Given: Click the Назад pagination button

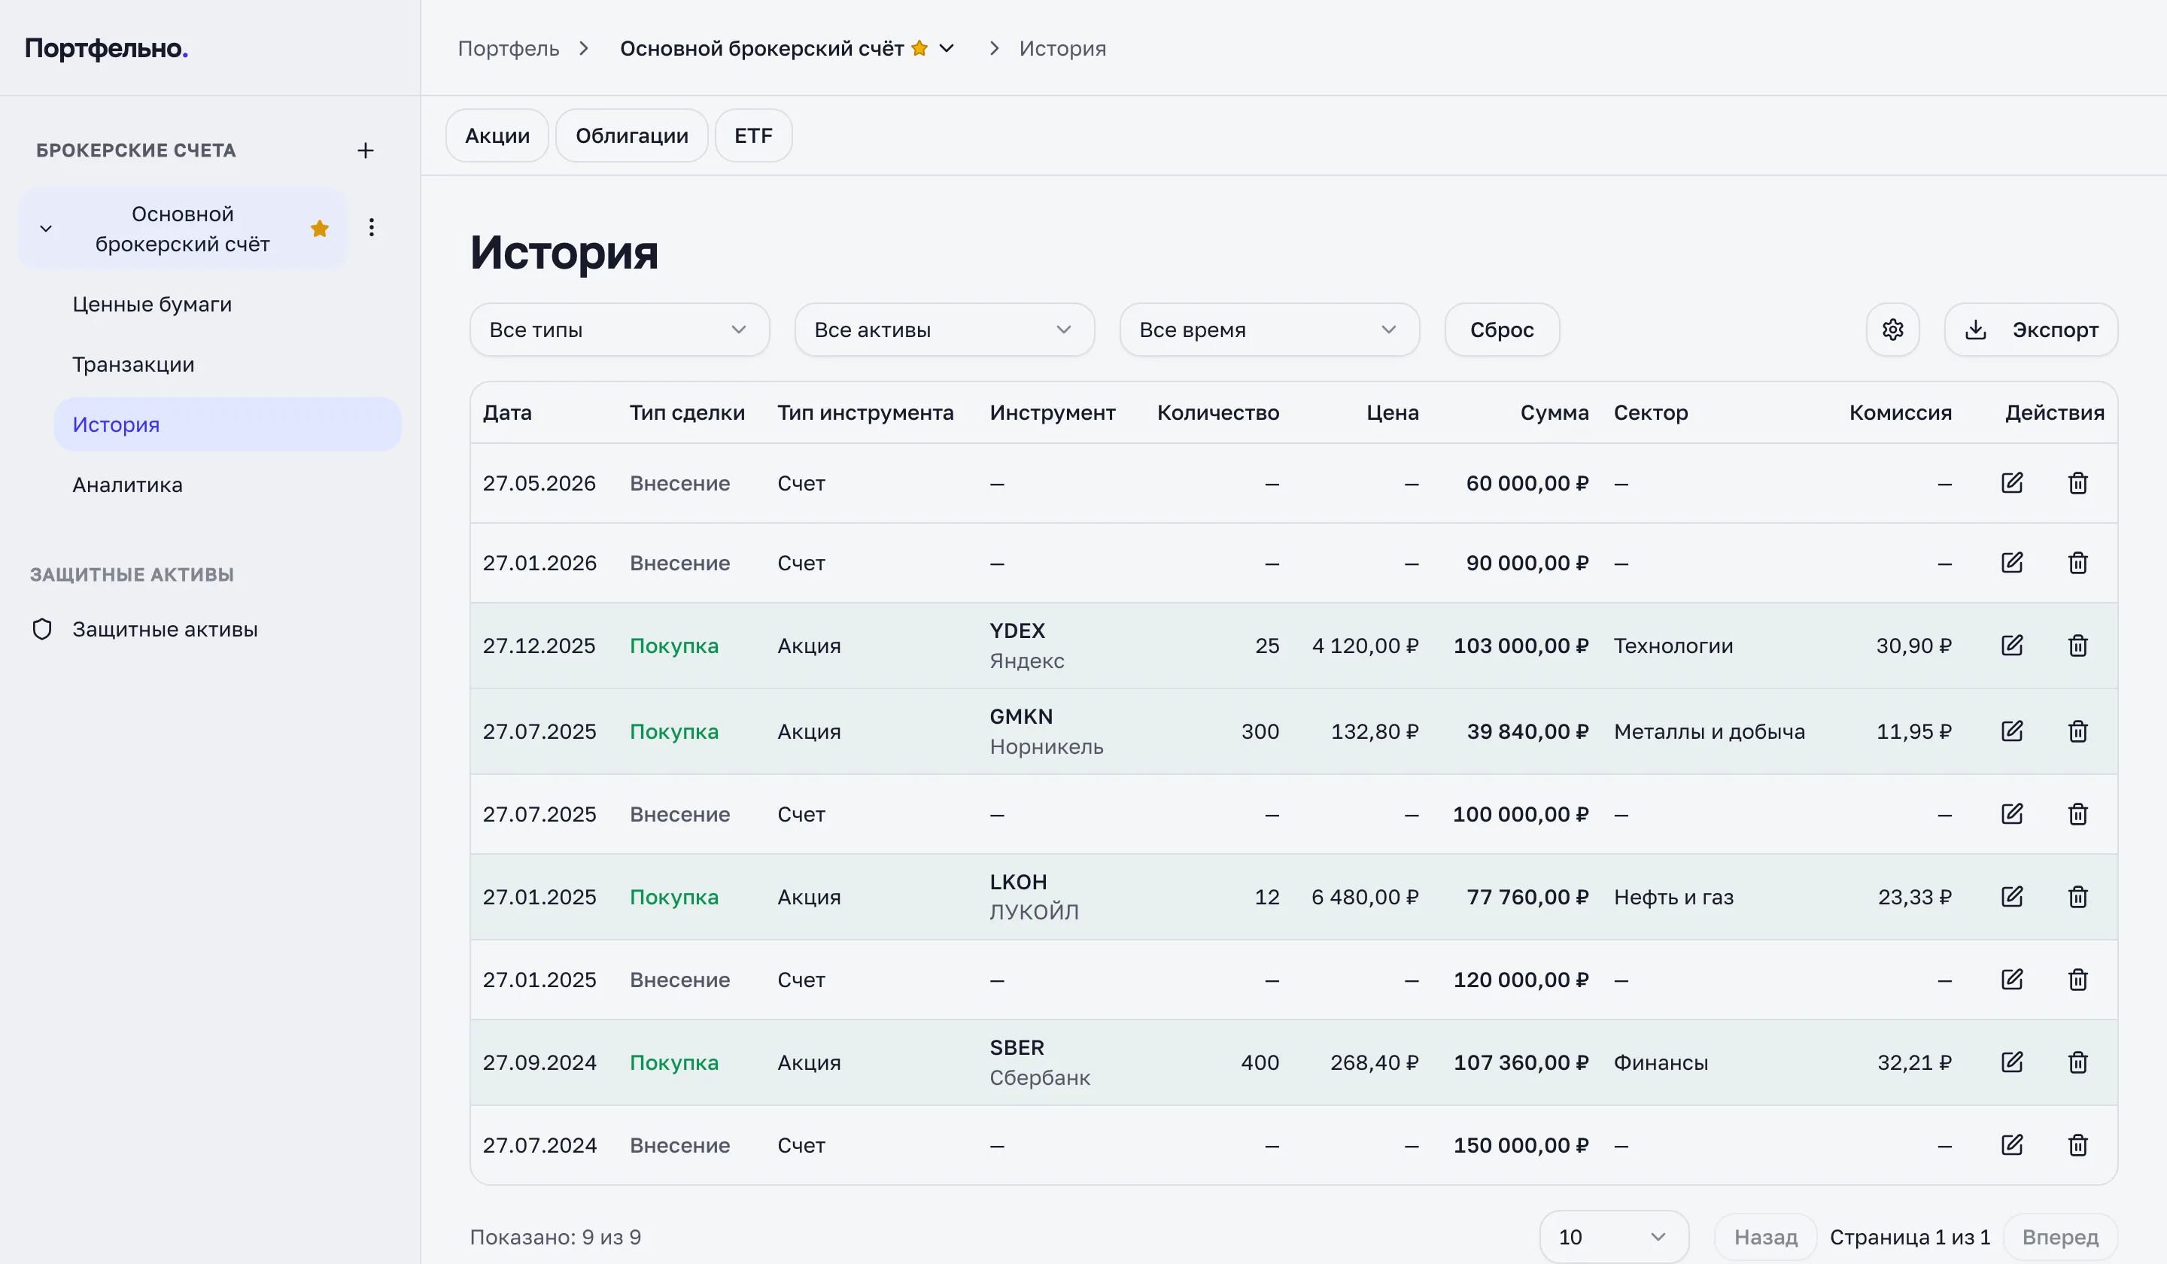Looking at the screenshot, I should [x=1765, y=1236].
